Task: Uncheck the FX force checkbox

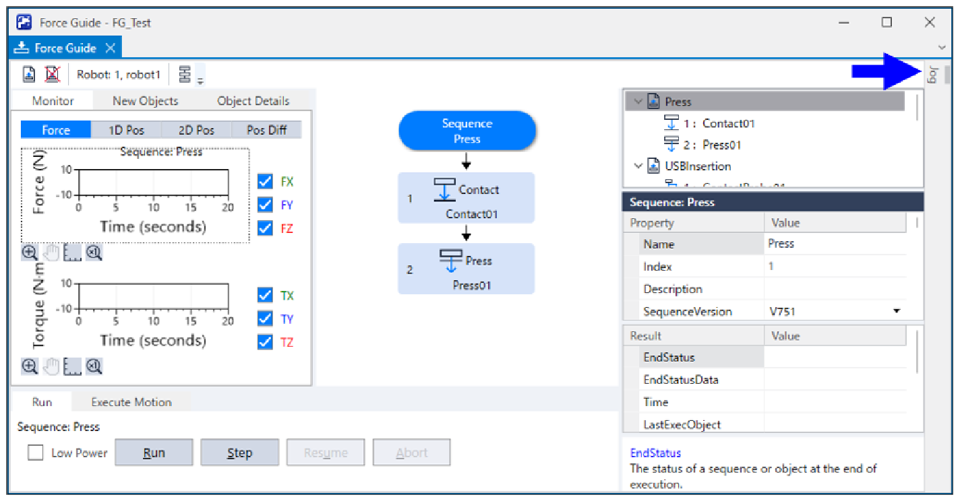Action: coord(265,182)
